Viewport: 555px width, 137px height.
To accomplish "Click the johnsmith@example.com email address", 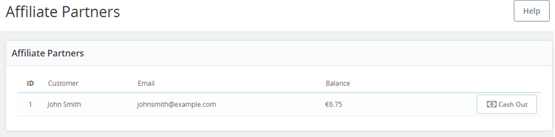I will point(177,104).
